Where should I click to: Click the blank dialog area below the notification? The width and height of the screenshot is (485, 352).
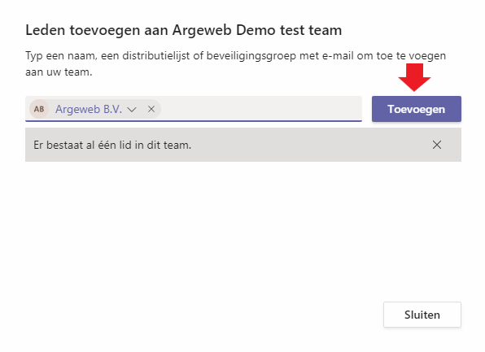[243, 228]
